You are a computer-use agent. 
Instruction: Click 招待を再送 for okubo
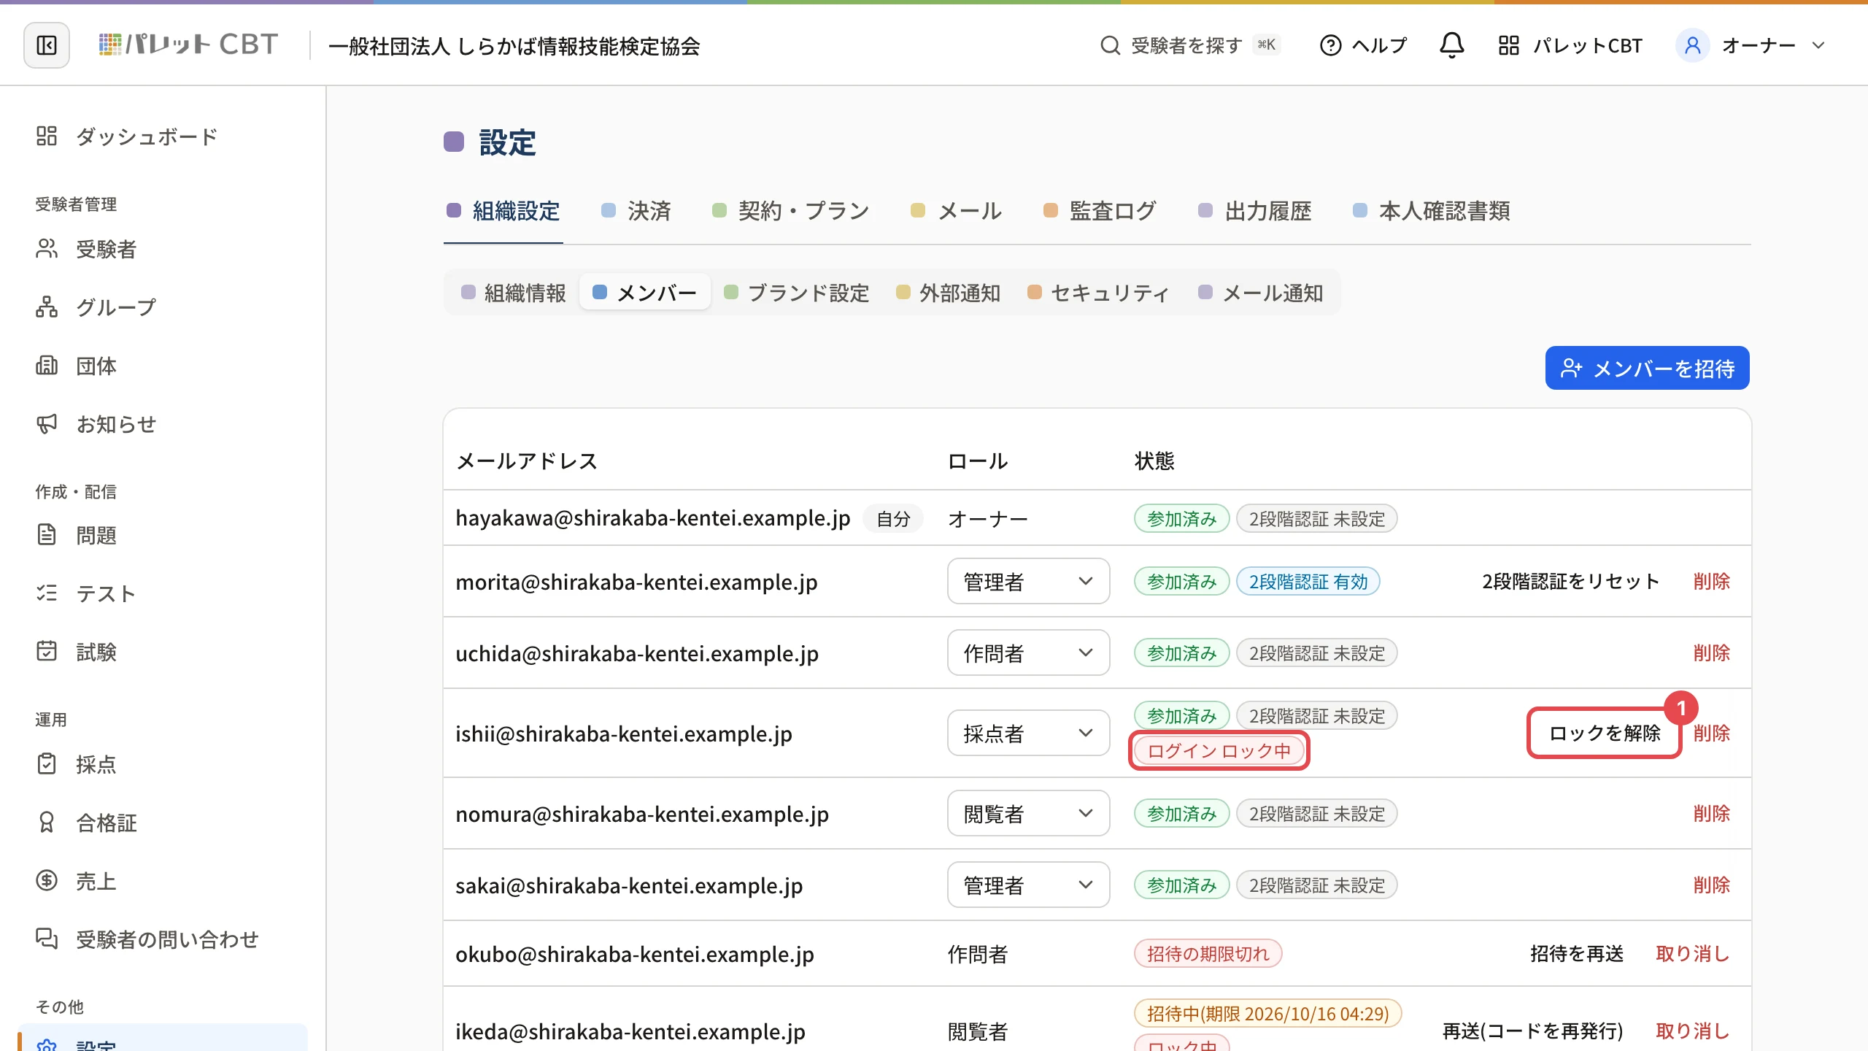tap(1577, 954)
